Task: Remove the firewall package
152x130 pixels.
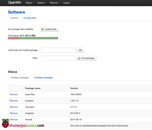Action: (14, 119)
